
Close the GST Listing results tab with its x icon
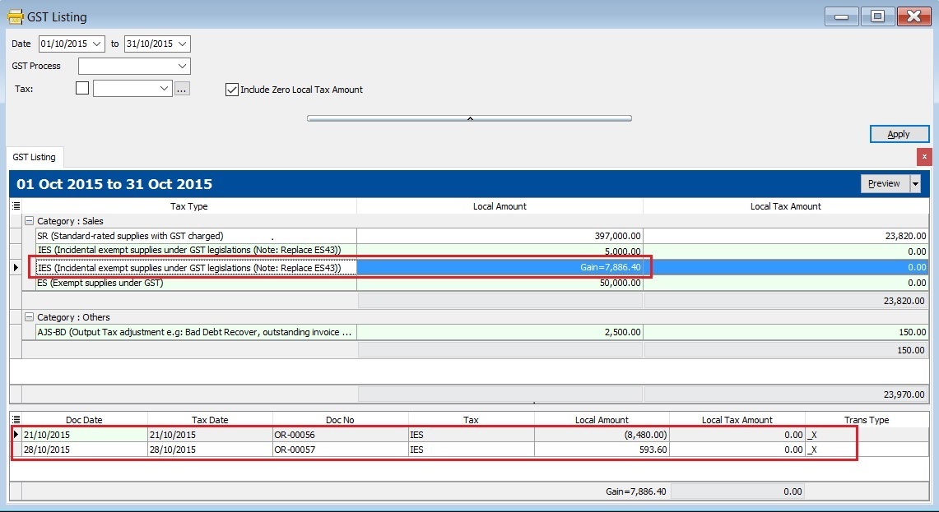tap(923, 156)
